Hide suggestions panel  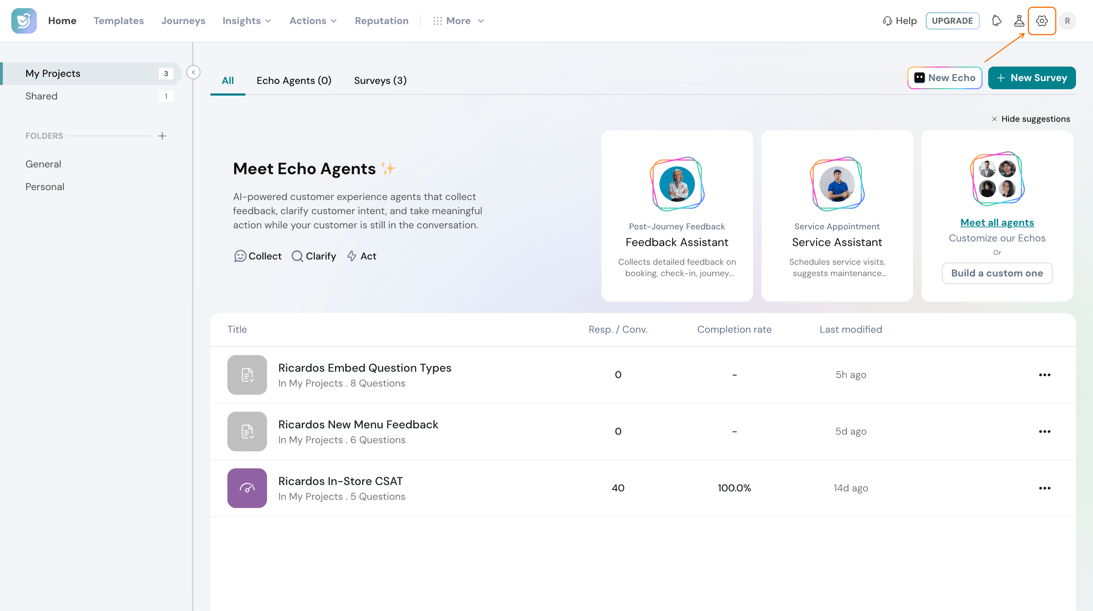point(1031,119)
